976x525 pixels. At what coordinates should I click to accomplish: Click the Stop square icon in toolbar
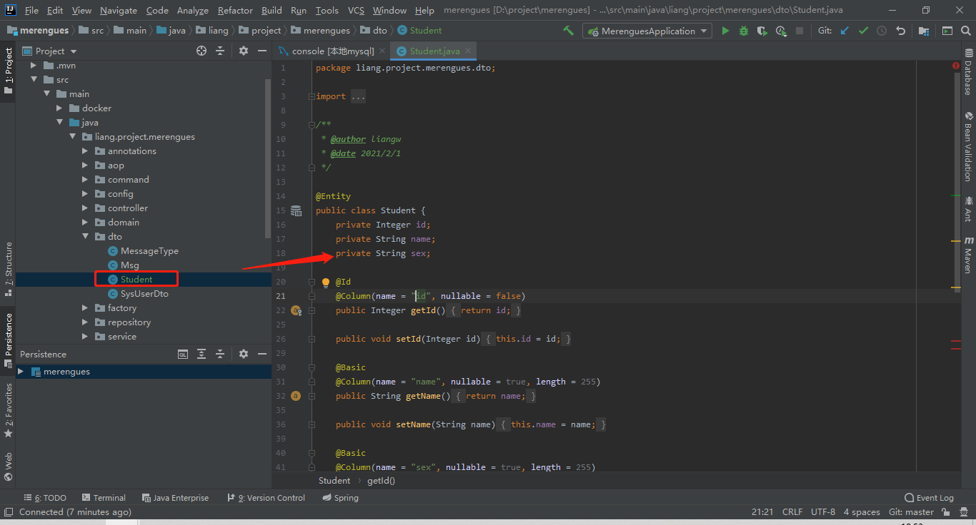pos(800,31)
